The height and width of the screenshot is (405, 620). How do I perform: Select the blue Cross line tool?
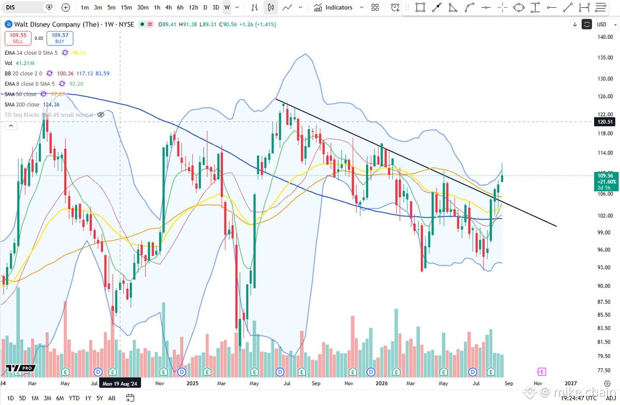click(x=503, y=7)
